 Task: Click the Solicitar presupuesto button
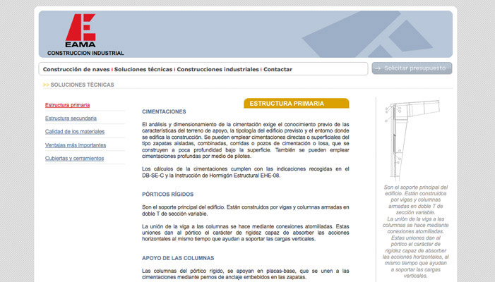click(412, 68)
